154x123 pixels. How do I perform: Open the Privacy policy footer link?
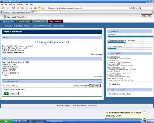[92, 106]
